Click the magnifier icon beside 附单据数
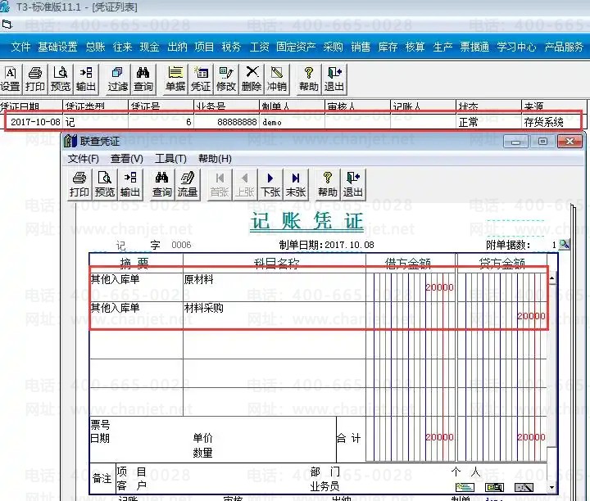This screenshot has width=590, height=501. click(x=564, y=245)
